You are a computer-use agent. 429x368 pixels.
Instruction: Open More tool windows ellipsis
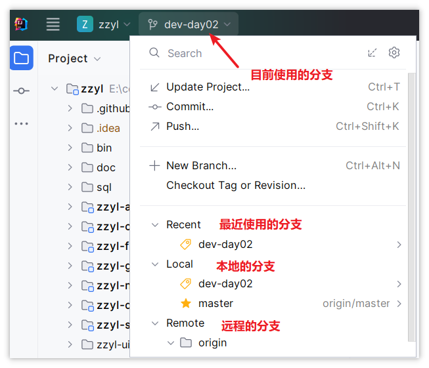point(21,124)
